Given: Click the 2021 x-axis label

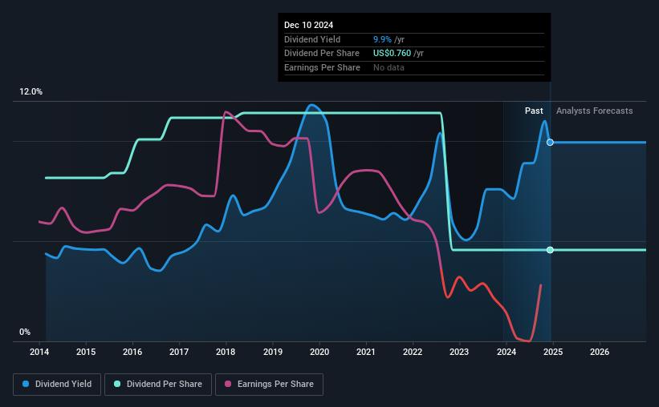Looking at the screenshot, I should [x=366, y=352].
